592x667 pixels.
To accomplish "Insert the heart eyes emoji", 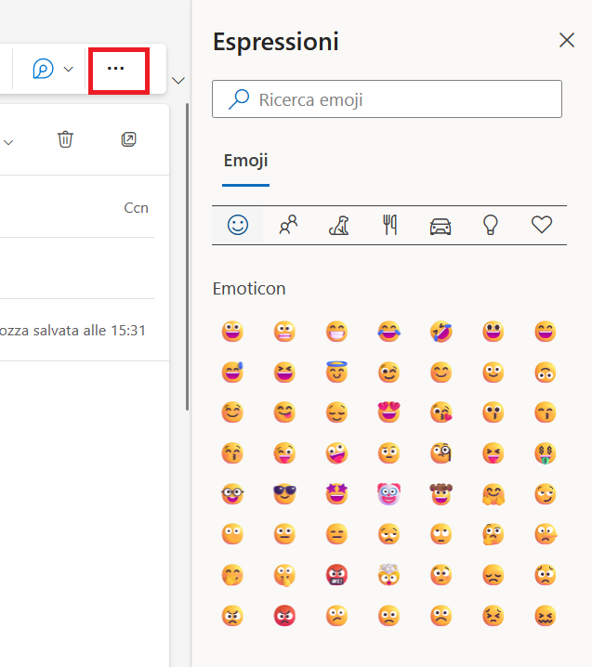I will point(389,412).
